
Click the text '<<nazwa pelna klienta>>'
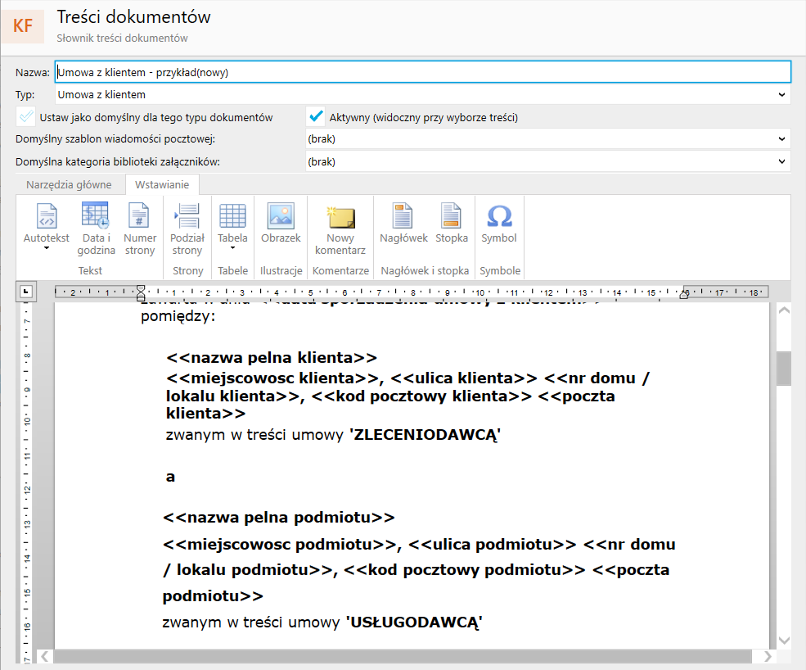[272, 358]
